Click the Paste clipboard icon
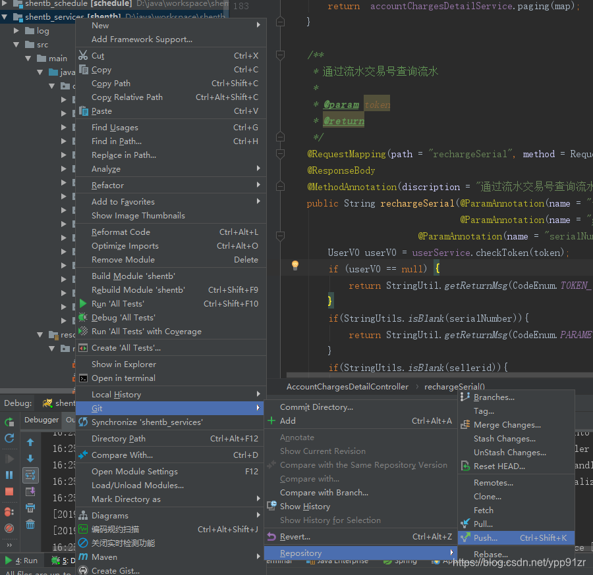593x575 pixels. (83, 111)
